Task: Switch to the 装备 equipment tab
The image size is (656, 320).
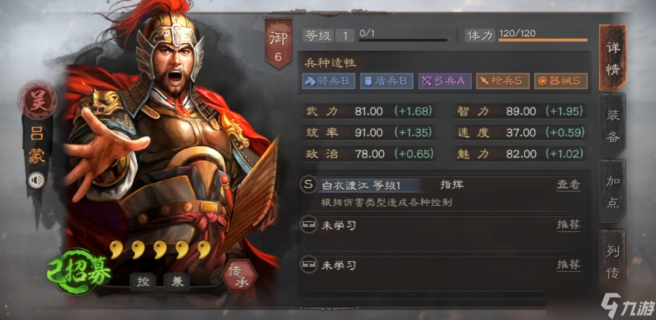Action: (612, 124)
